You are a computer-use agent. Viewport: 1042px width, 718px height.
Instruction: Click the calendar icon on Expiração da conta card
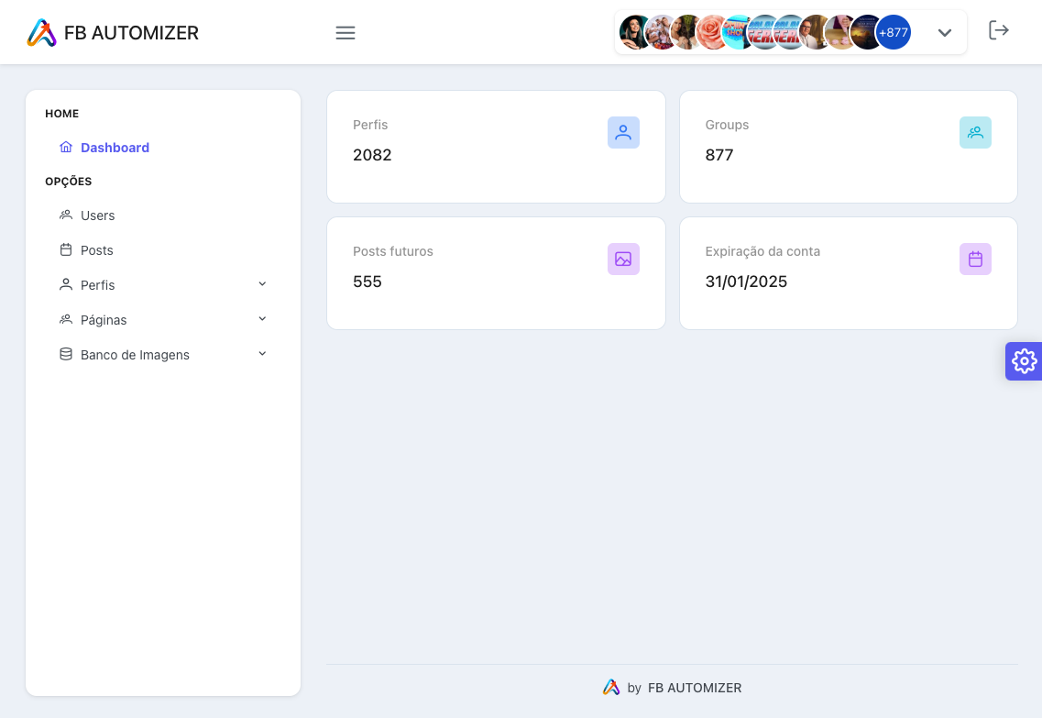[975, 260]
